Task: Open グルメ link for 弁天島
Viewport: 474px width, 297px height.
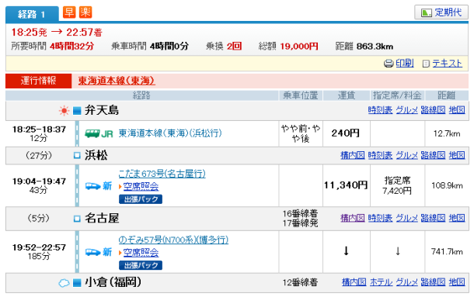Action: (x=406, y=110)
